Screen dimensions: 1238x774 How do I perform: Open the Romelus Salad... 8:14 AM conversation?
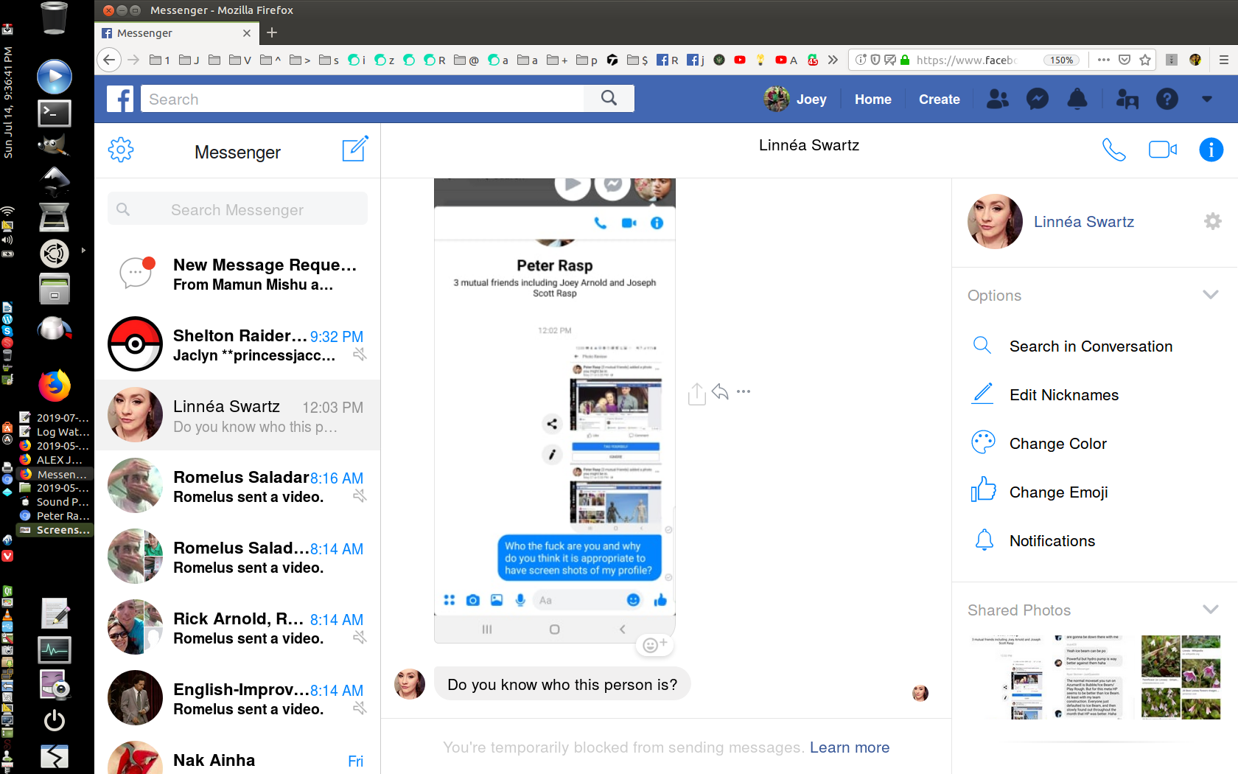coord(237,557)
